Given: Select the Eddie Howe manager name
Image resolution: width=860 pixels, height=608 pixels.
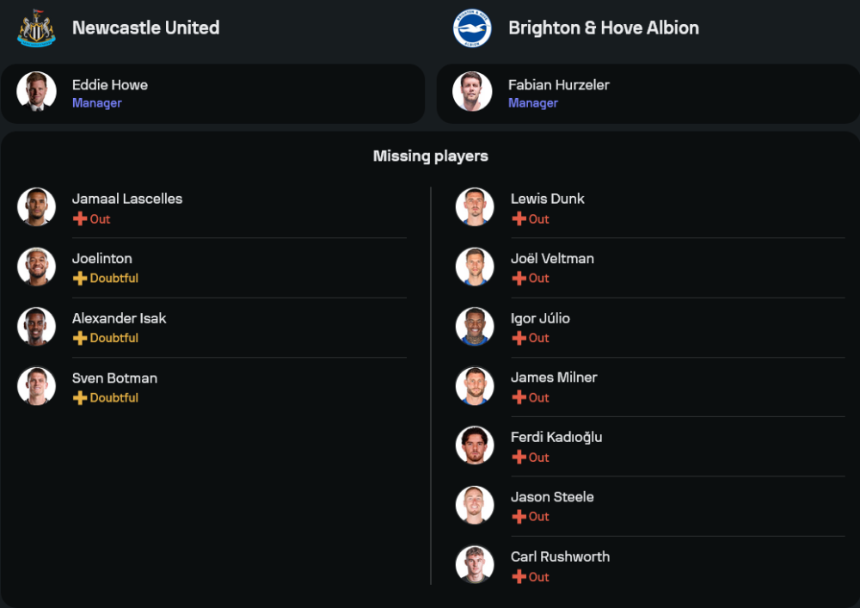Looking at the screenshot, I should (x=110, y=85).
